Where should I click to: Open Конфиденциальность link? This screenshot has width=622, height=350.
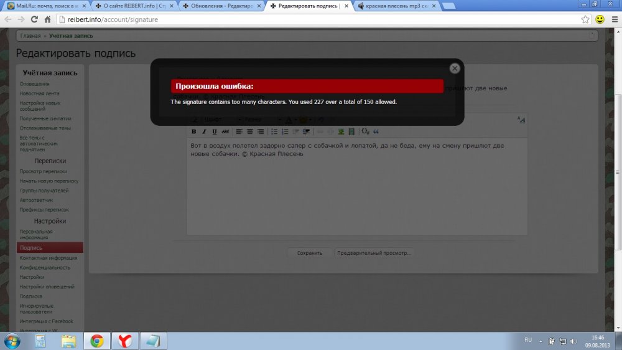tap(45, 267)
